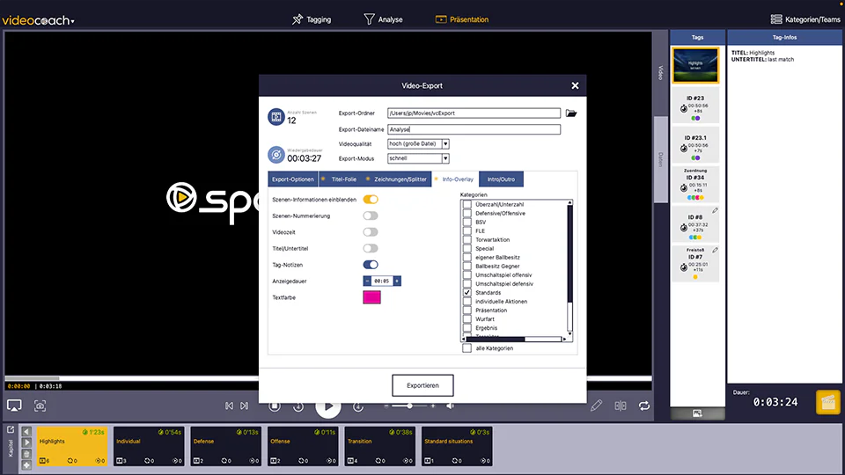Open the drawing pencil tool below video
Viewport: 845px width, 475px height.
point(596,406)
